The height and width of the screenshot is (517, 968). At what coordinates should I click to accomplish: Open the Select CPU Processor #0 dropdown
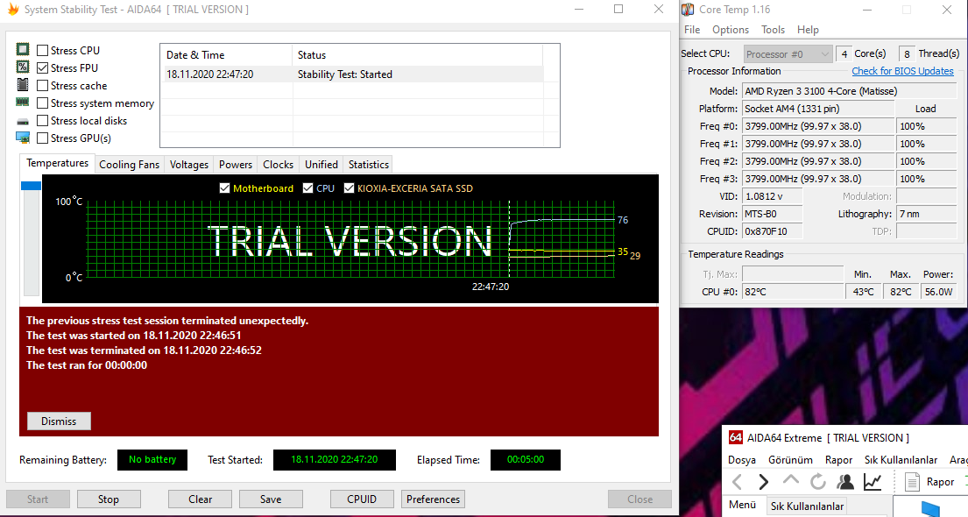point(788,53)
